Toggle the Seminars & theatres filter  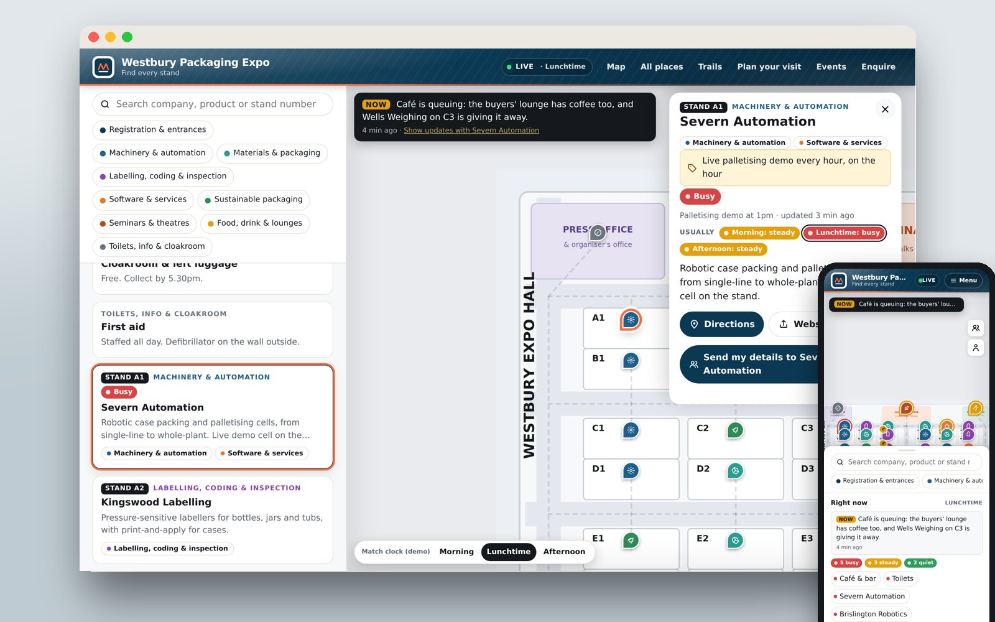144,223
